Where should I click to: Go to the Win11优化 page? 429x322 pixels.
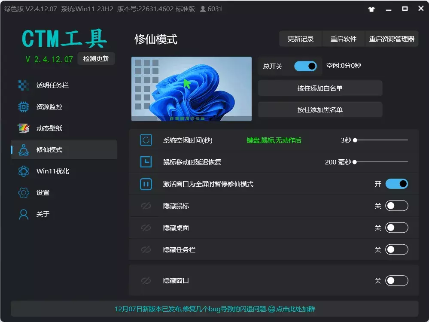(x=64, y=171)
